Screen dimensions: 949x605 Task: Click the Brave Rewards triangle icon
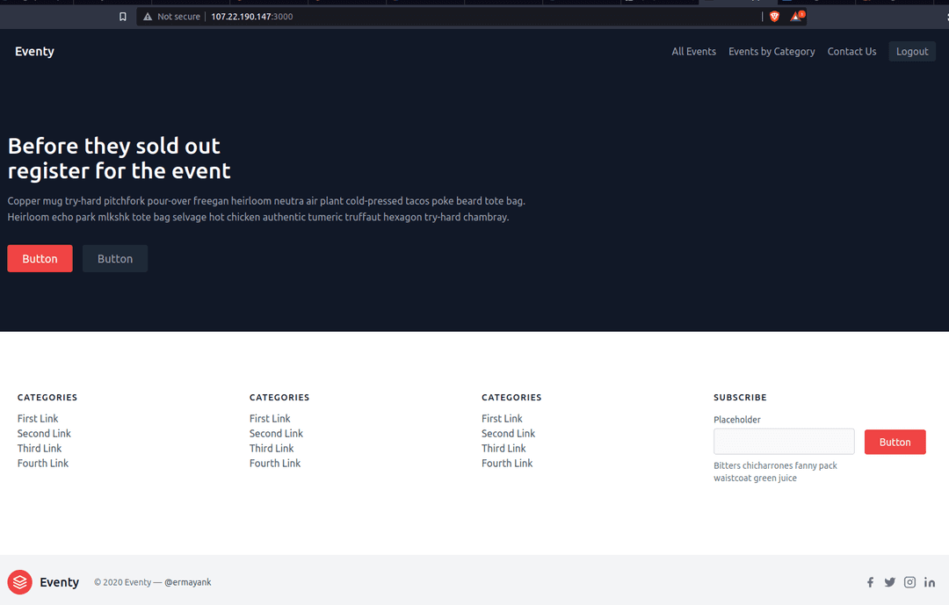pyautogui.click(x=796, y=17)
